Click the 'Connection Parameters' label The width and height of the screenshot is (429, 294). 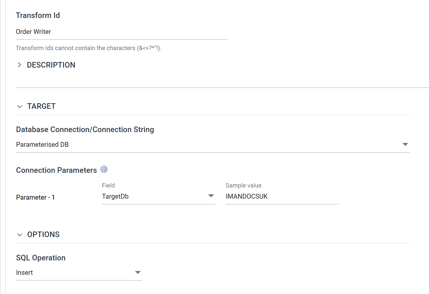click(57, 170)
